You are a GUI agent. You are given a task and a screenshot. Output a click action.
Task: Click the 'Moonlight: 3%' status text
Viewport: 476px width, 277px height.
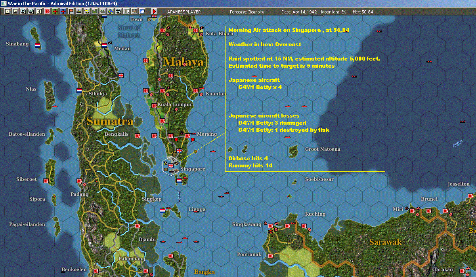pos(334,12)
